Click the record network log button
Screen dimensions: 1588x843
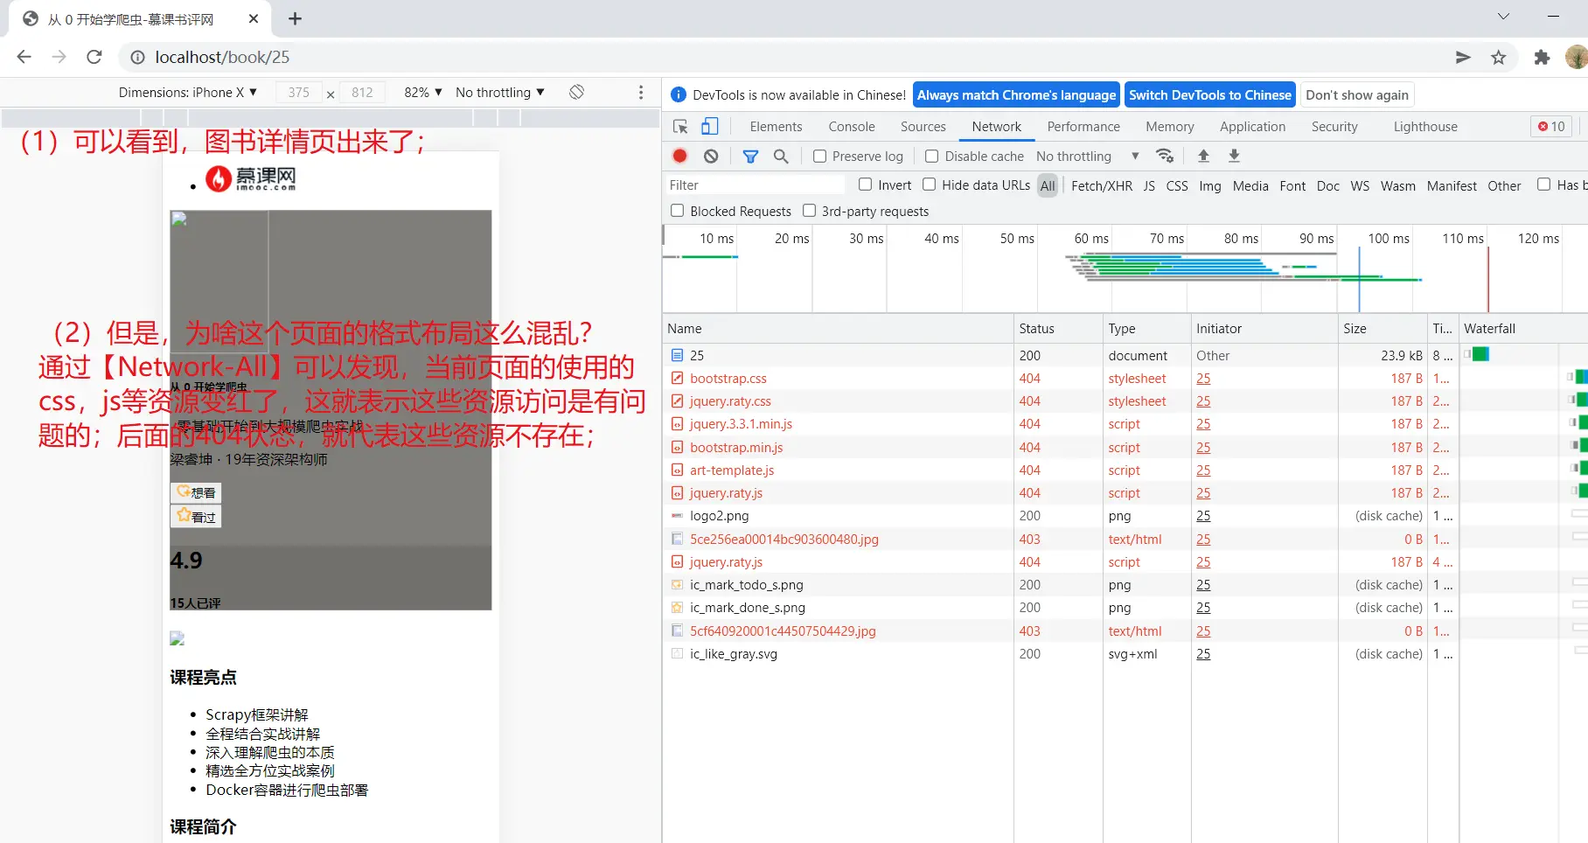click(x=680, y=157)
